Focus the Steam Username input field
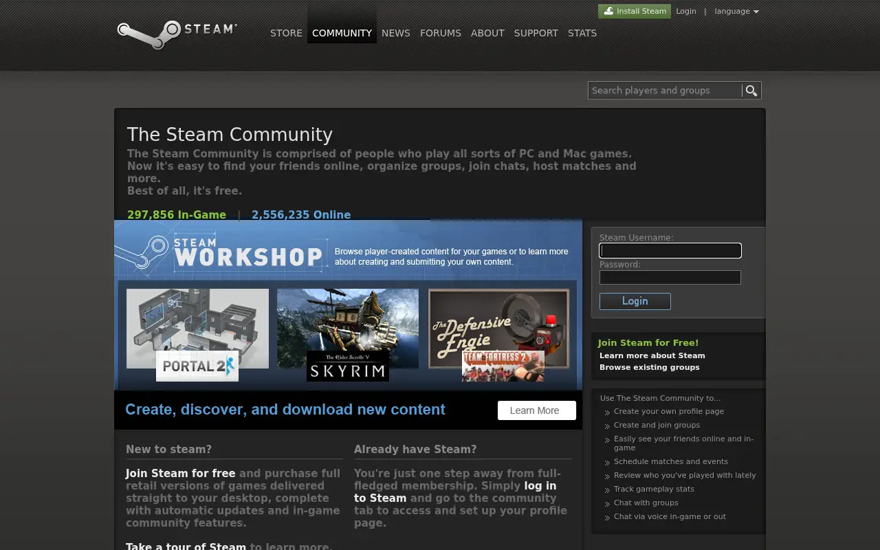880x550 pixels. (x=670, y=250)
